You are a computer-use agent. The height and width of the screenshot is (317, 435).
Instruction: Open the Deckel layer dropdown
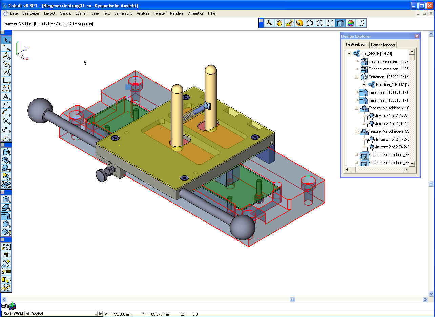point(96,314)
